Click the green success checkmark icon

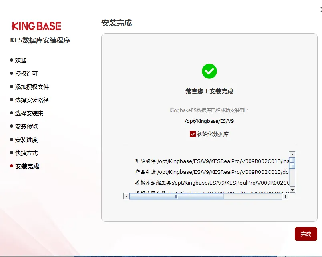[209, 71]
